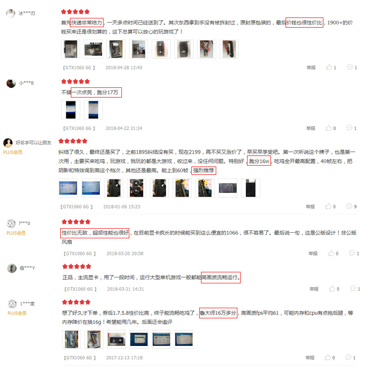
Task: Open the first photo in 1***度's review
Action: 71,339
